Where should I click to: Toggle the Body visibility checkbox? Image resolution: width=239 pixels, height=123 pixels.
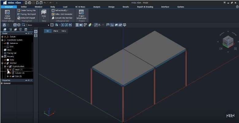(5, 60)
